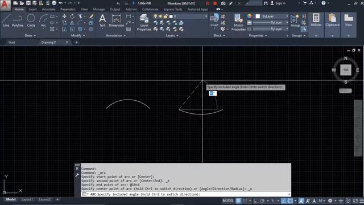
Task: Expand the Properties panel dropdown
Action: pos(258,35)
